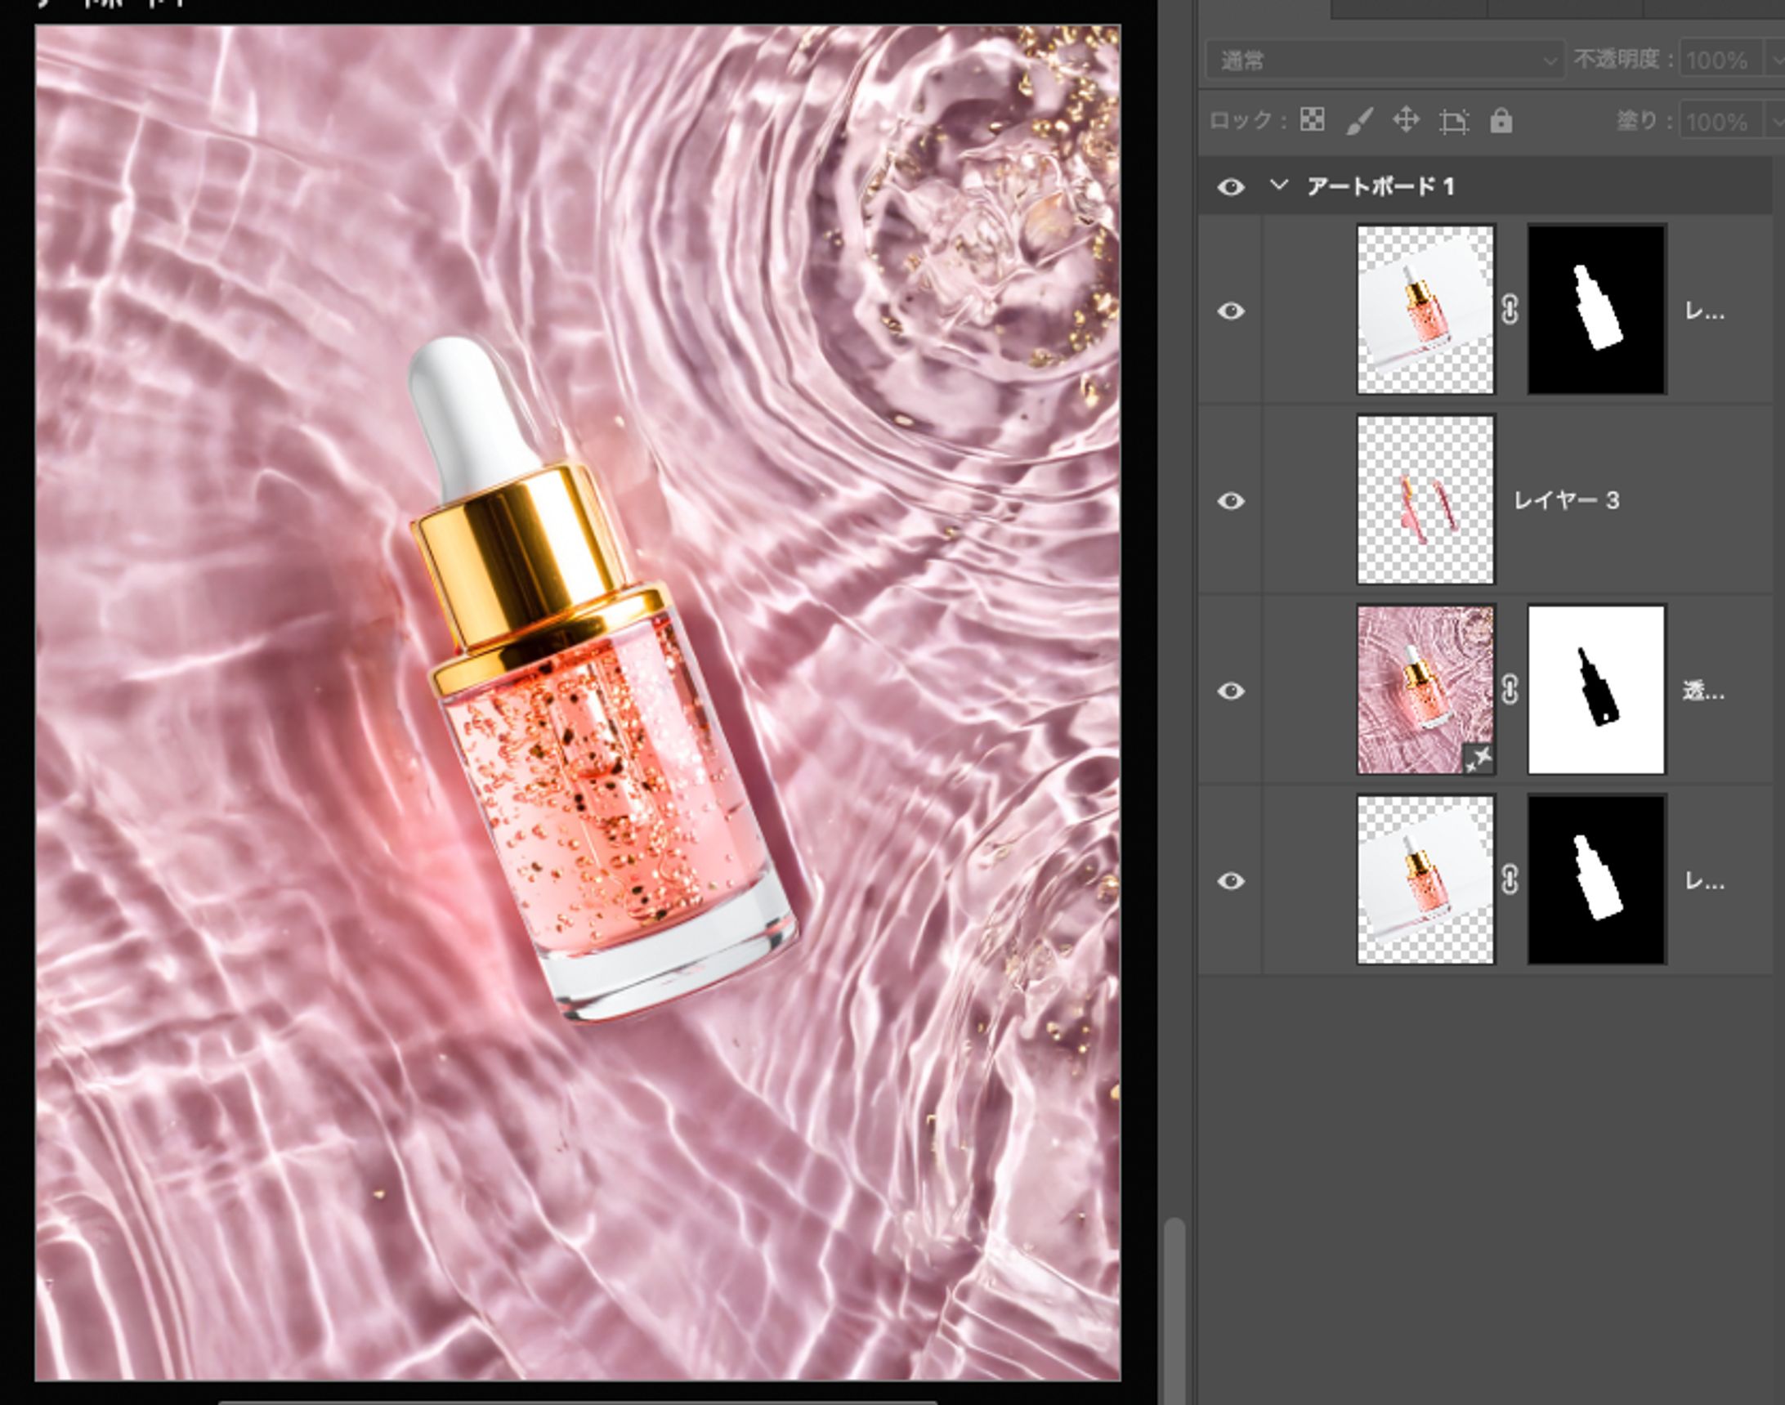Hide the 透... layer using its eye
The height and width of the screenshot is (1405, 1785).
point(1231,691)
